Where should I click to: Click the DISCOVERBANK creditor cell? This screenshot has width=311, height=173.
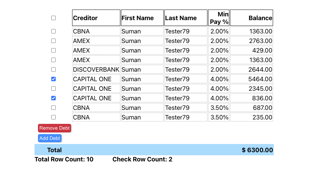96,70
